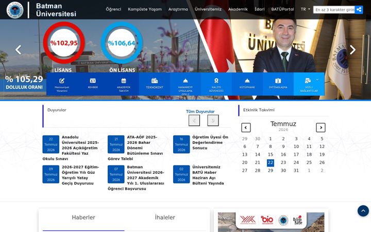Click the site search input field
This screenshot has width=371, height=232.
(334, 10)
